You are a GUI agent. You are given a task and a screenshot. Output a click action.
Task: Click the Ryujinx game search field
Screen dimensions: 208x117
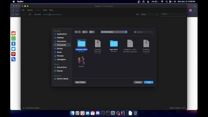(173, 14)
